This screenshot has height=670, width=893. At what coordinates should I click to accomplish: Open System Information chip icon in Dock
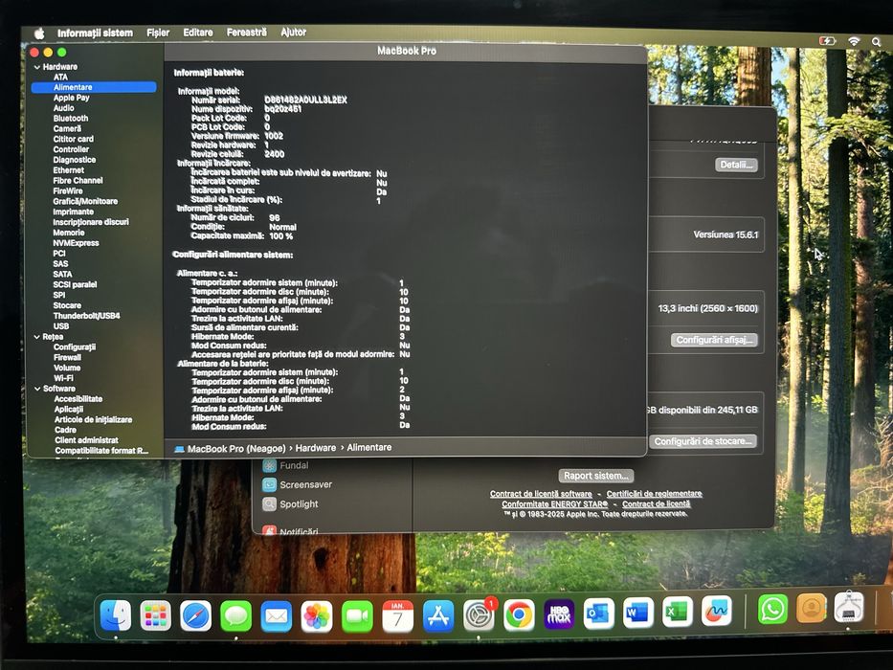849,607
